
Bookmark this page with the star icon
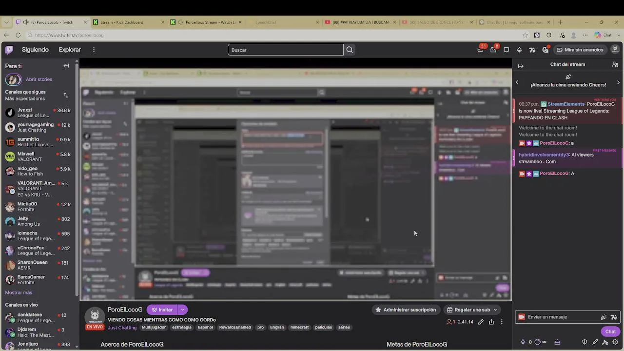point(525,35)
